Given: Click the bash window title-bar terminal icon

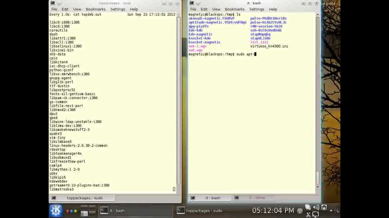Looking at the screenshot, I should (x=191, y=3).
